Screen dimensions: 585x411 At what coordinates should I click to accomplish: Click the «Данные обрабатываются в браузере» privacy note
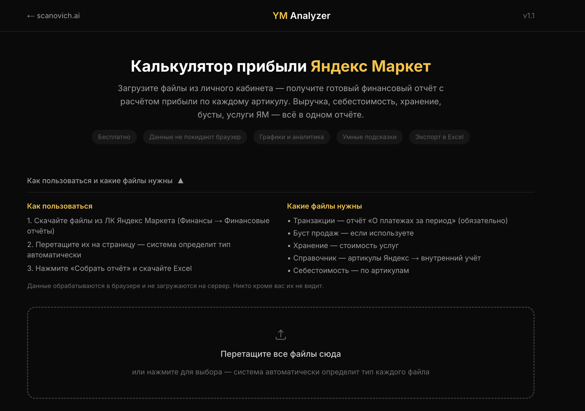(x=175, y=286)
